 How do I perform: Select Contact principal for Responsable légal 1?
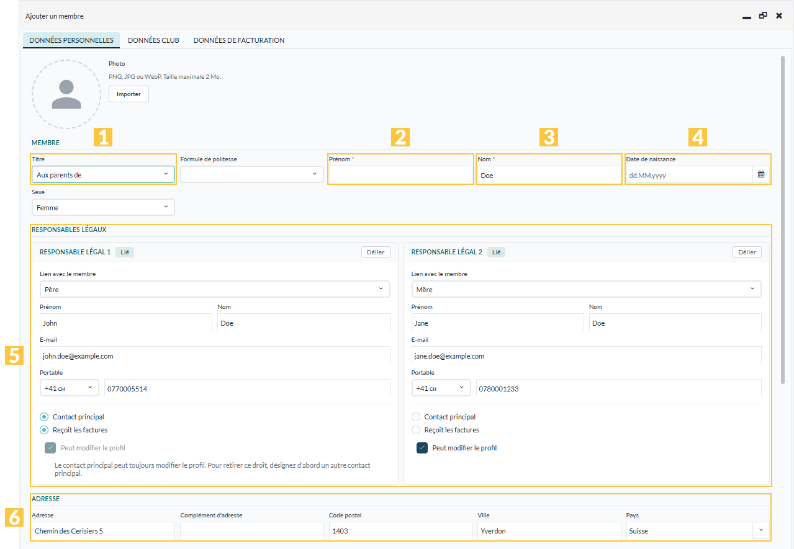pos(44,417)
